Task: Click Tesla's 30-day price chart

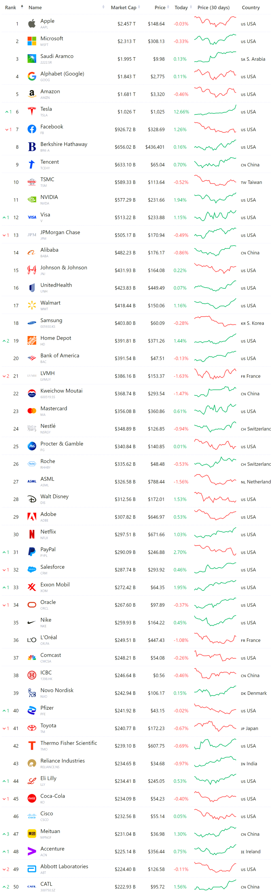Action: click(214, 111)
